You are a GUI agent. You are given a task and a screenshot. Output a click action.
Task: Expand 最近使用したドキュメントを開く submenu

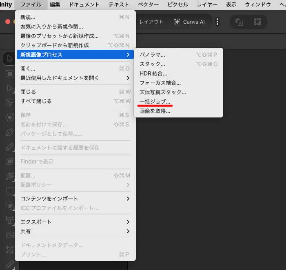[x=75, y=78]
